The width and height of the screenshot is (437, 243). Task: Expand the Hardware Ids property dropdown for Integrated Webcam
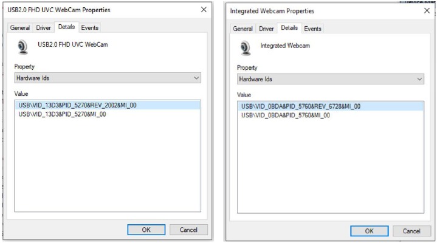click(x=331, y=79)
